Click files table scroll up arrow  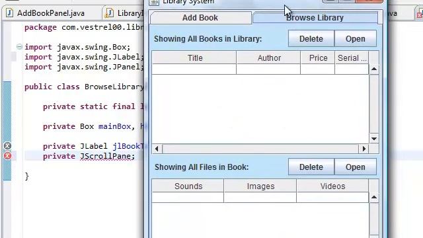(374, 197)
